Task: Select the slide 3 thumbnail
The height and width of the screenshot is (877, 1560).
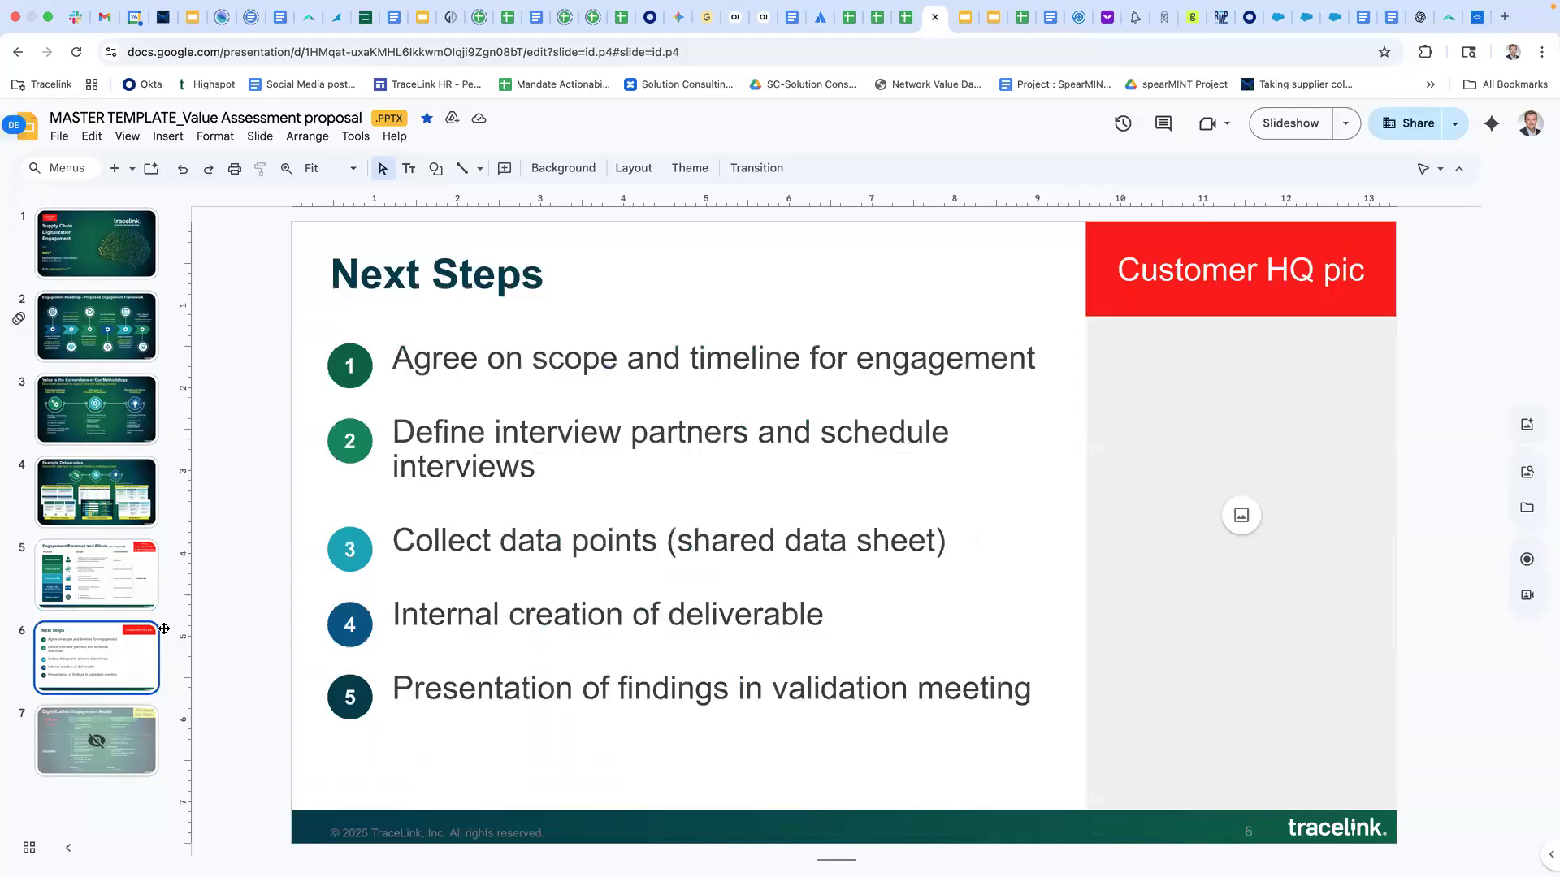Action: [x=97, y=409]
